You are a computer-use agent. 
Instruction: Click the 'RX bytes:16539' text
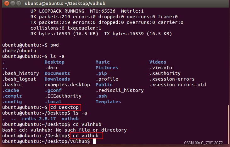click(50, 34)
